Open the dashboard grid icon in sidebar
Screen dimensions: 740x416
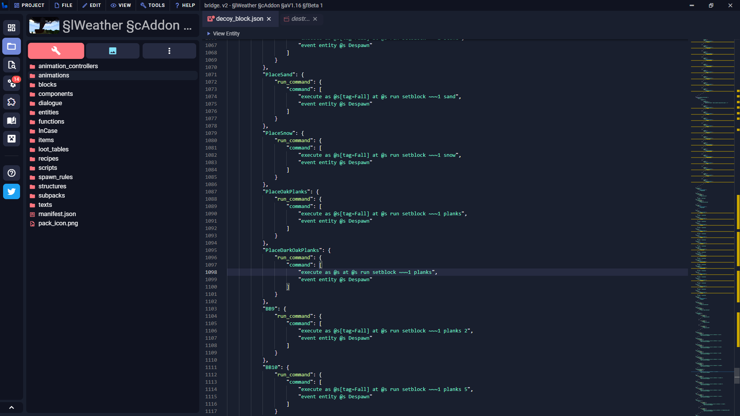12,28
